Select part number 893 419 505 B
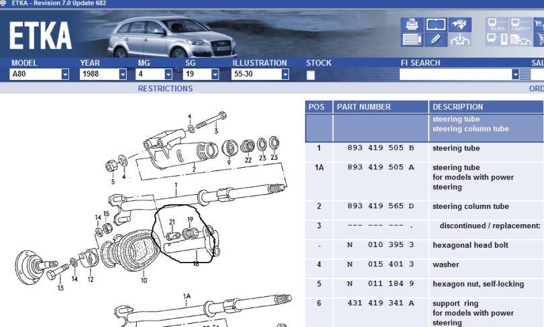The image size is (544, 327). (x=380, y=148)
